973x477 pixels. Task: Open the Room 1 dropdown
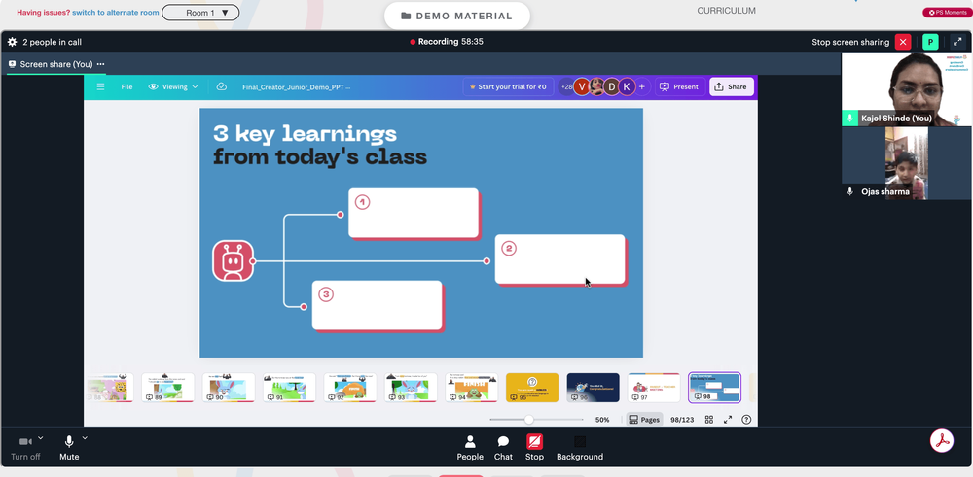[200, 13]
